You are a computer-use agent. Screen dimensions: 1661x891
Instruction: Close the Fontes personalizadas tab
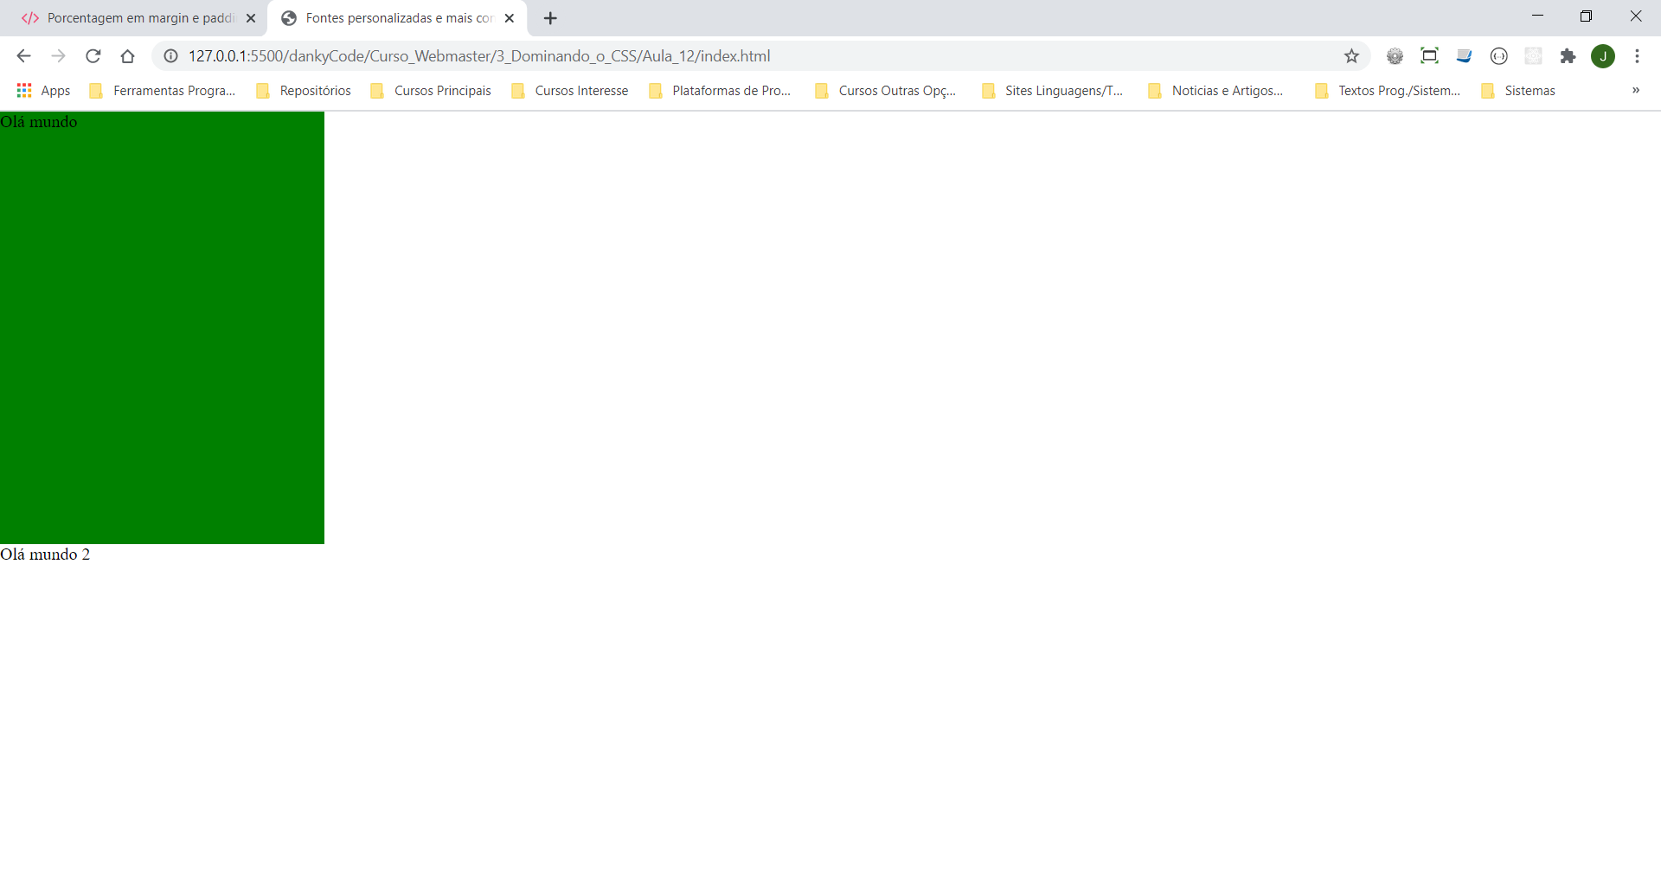[x=510, y=18]
